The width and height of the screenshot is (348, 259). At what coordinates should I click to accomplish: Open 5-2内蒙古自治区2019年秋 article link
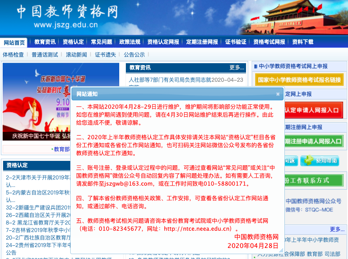point(38,193)
